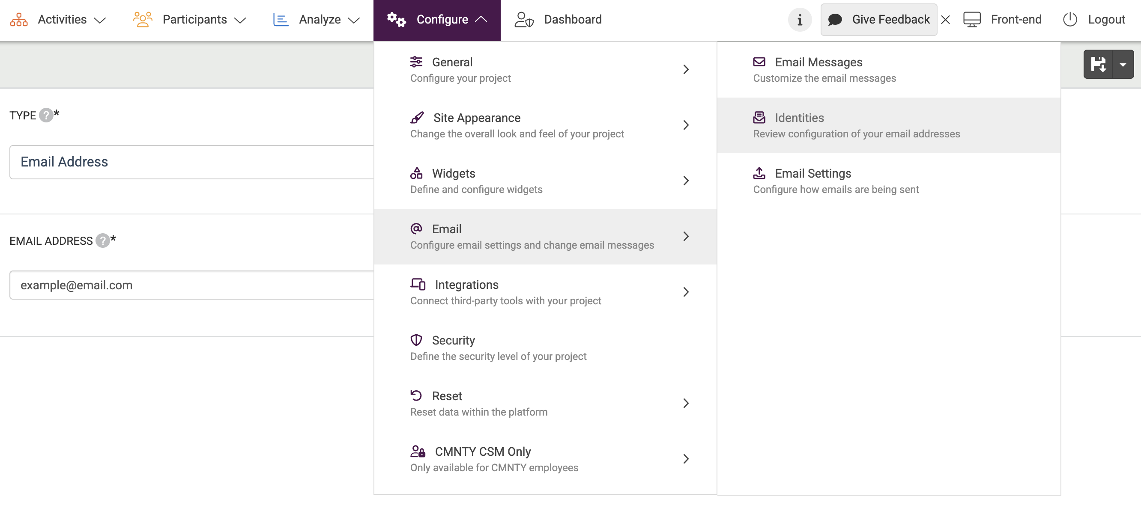Viewport: 1141px width, 523px height.
Task: Click the example@email.com input field
Action: point(191,285)
